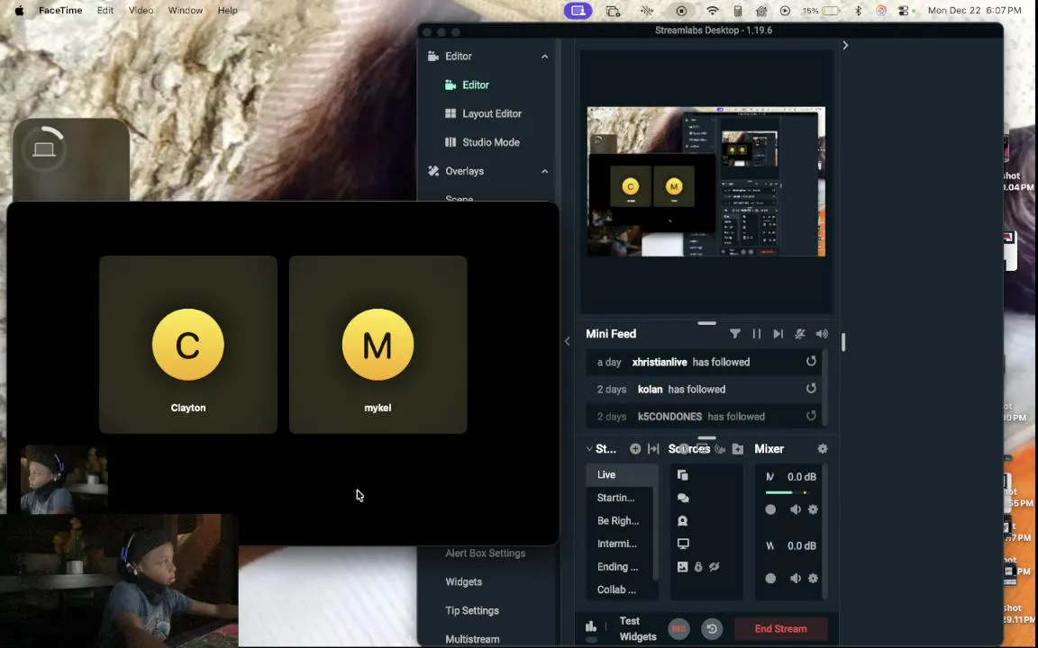This screenshot has height=648, width=1038.
Task: Click the FaceTime self-view thumbnail
Action: pos(64,480)
